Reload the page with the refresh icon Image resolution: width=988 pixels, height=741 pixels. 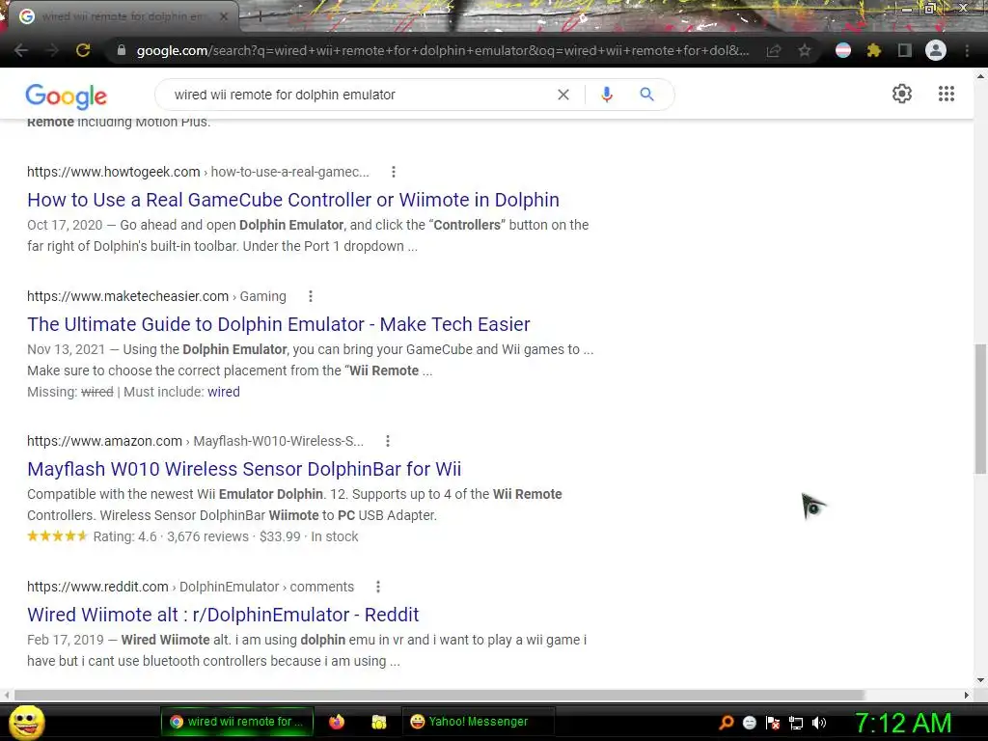(x=83, y=50)
